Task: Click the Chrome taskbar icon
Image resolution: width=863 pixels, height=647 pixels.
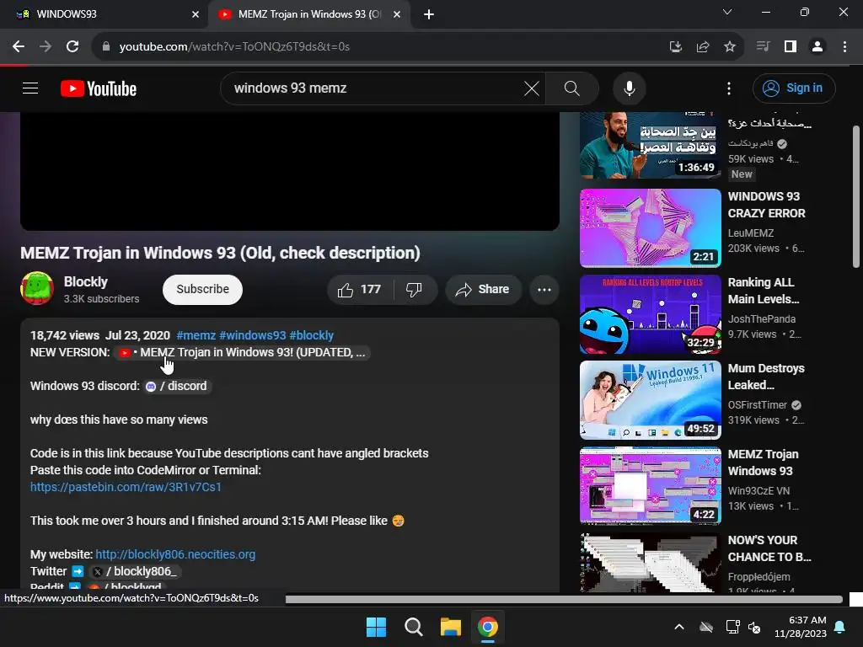Action: [x=488, y=627]
